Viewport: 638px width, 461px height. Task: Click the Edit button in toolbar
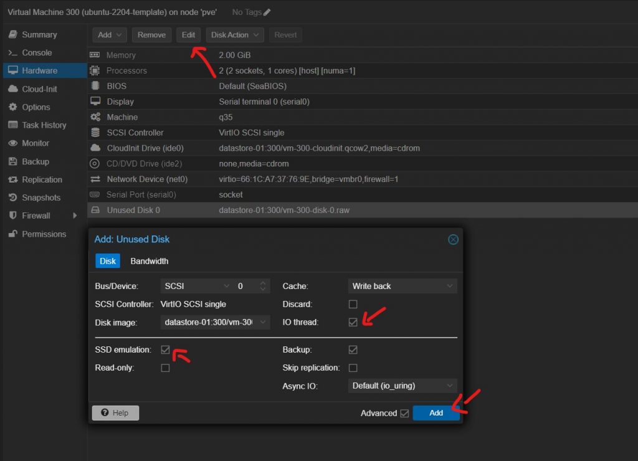188,35
